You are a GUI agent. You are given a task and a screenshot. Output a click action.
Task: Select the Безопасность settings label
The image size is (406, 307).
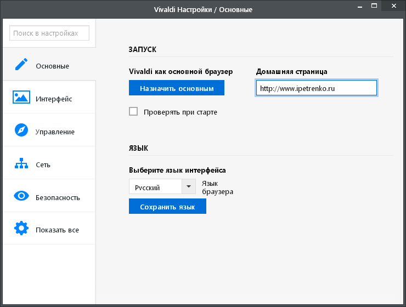point(58,197)
